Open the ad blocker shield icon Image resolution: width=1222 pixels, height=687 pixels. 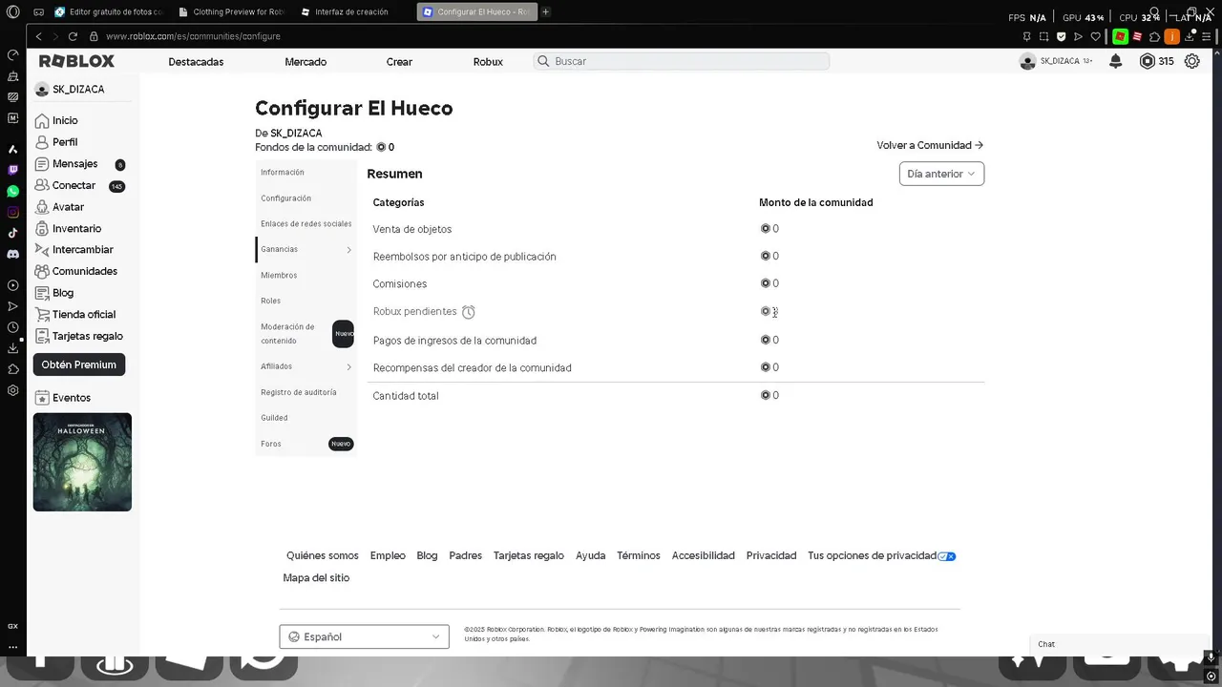(1061, 36)
